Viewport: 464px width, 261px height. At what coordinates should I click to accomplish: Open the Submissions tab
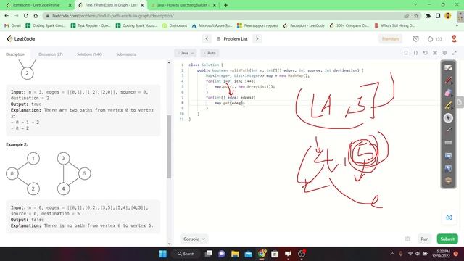point(126,54)
